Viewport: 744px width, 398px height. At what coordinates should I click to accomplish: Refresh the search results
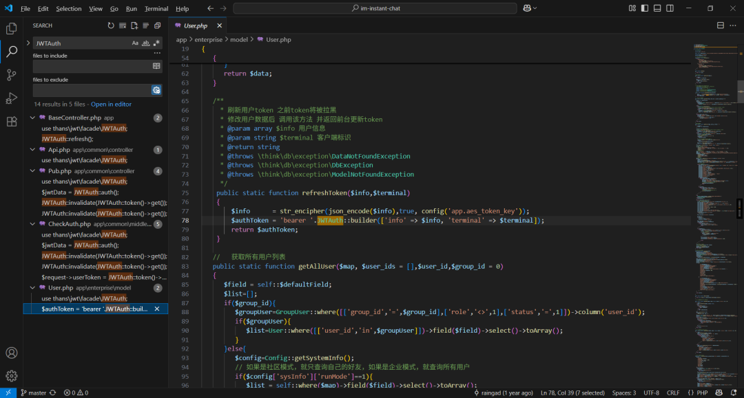coord(111,25)
